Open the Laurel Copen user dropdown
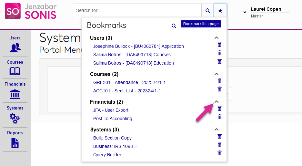The image size is (302, 166). point(245,12)
